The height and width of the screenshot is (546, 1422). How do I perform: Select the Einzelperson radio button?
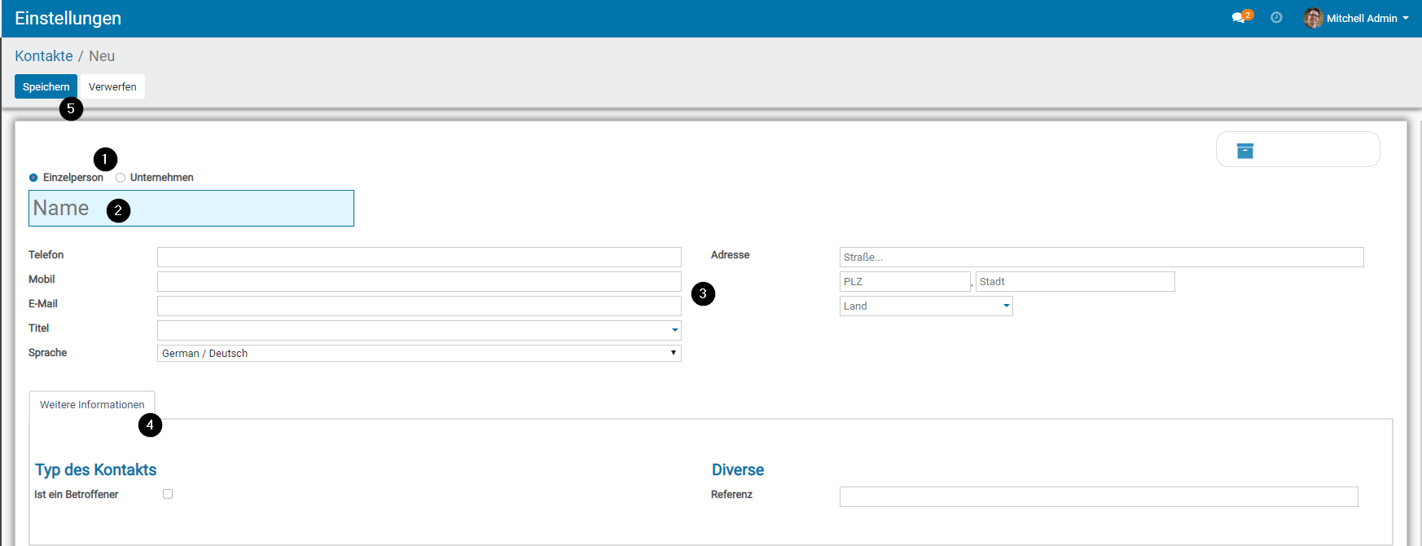(x=33, y=178)
